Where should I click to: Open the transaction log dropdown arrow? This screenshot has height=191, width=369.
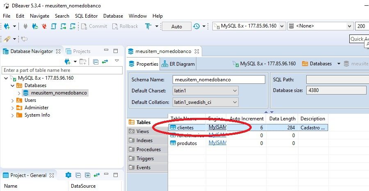point(204,26)
